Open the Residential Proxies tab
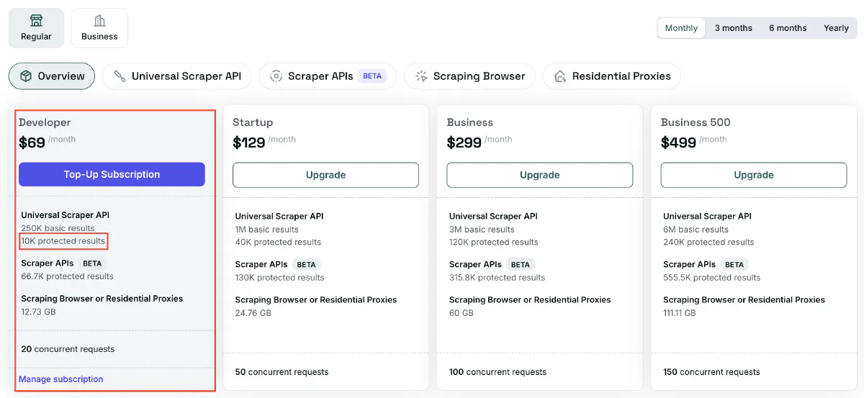864x398 pixels. [x=621, y=76]
